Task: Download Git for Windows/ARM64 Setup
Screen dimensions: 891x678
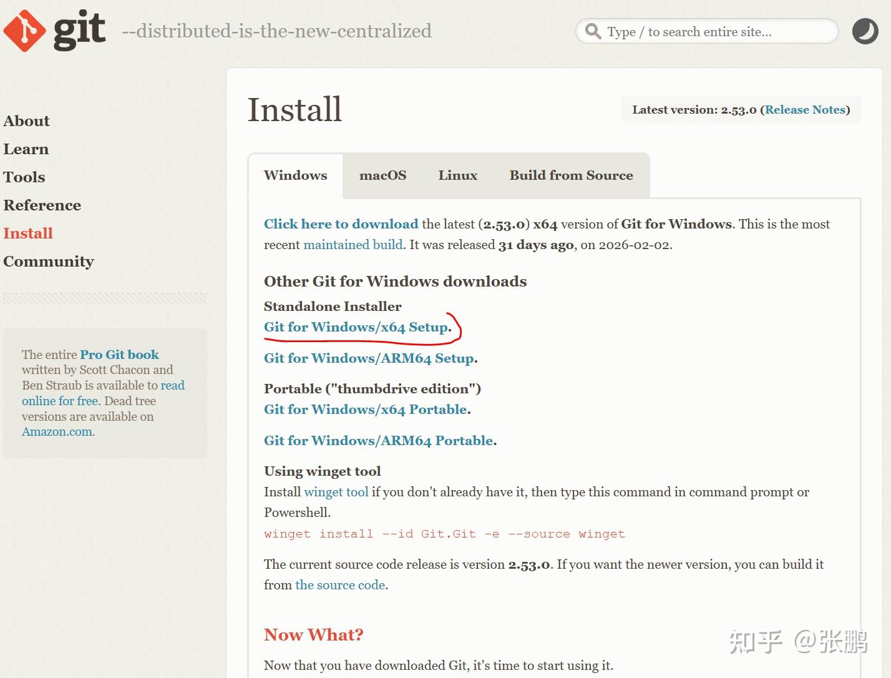Action: point(369,358)
